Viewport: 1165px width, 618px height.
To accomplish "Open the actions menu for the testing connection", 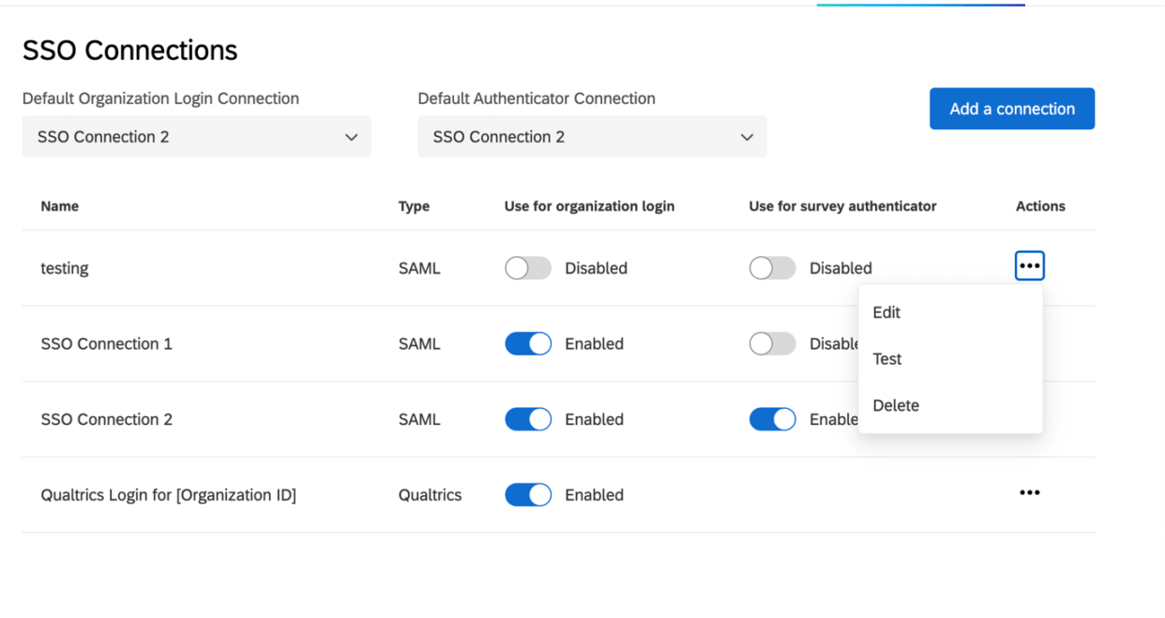I will [x=1029, y=265].
